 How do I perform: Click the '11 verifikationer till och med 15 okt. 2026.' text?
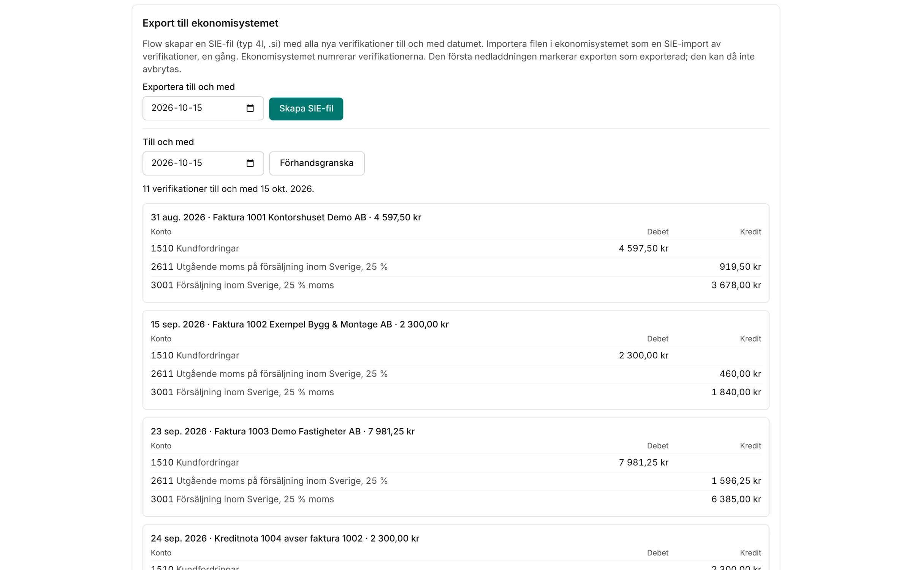tap(228, 189)
